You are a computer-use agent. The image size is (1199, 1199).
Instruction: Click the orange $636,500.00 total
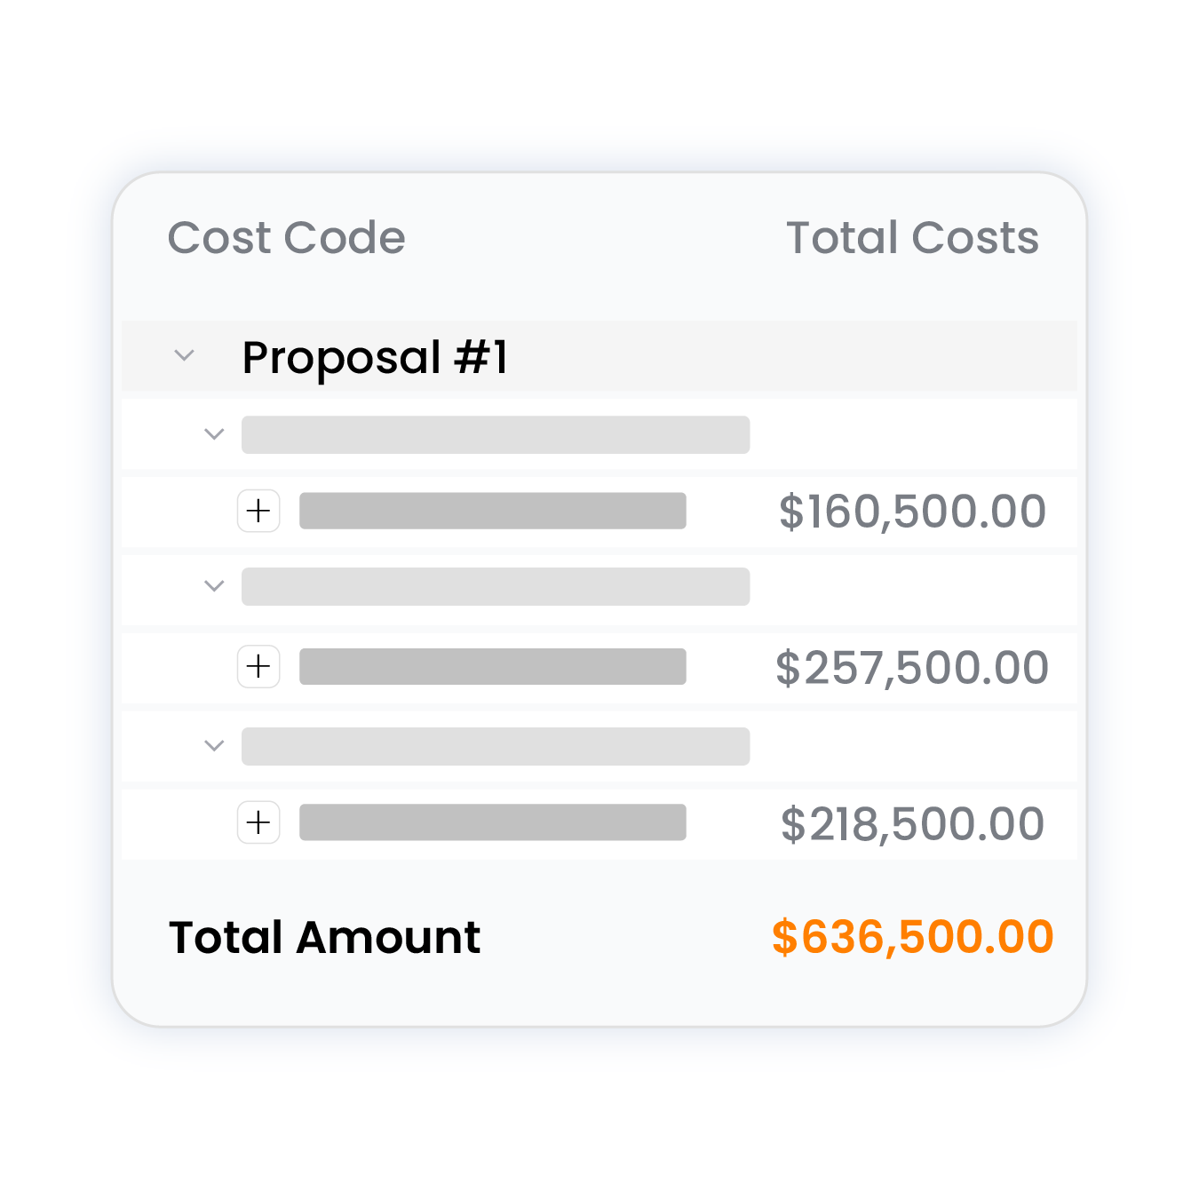tap(912, 937)
